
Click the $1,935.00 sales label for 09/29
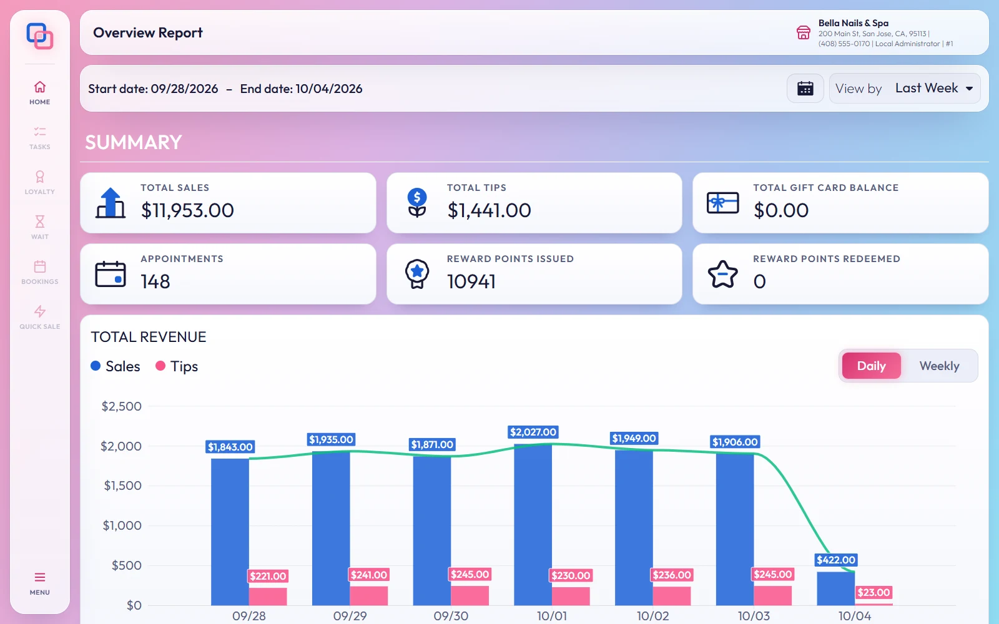click(x=331, y=439)
